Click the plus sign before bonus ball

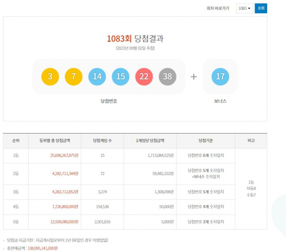[194, 76]
